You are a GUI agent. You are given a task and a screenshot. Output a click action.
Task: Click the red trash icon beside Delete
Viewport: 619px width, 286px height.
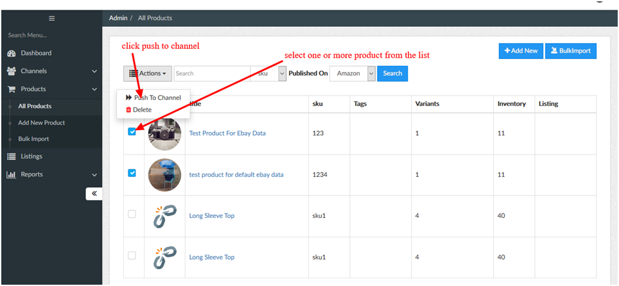128,110
